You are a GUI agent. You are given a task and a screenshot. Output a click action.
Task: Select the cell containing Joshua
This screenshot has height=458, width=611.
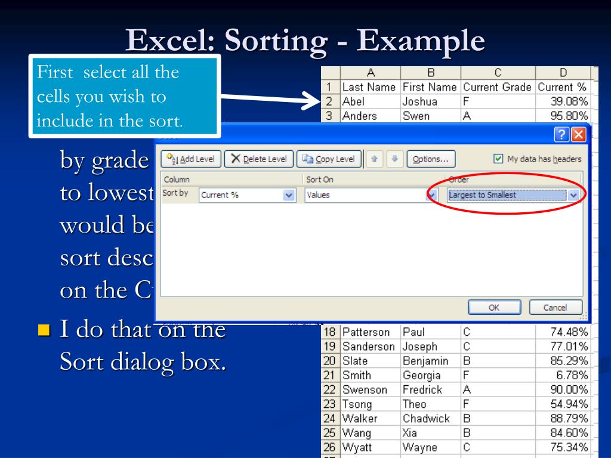click(x=431, y=101)
